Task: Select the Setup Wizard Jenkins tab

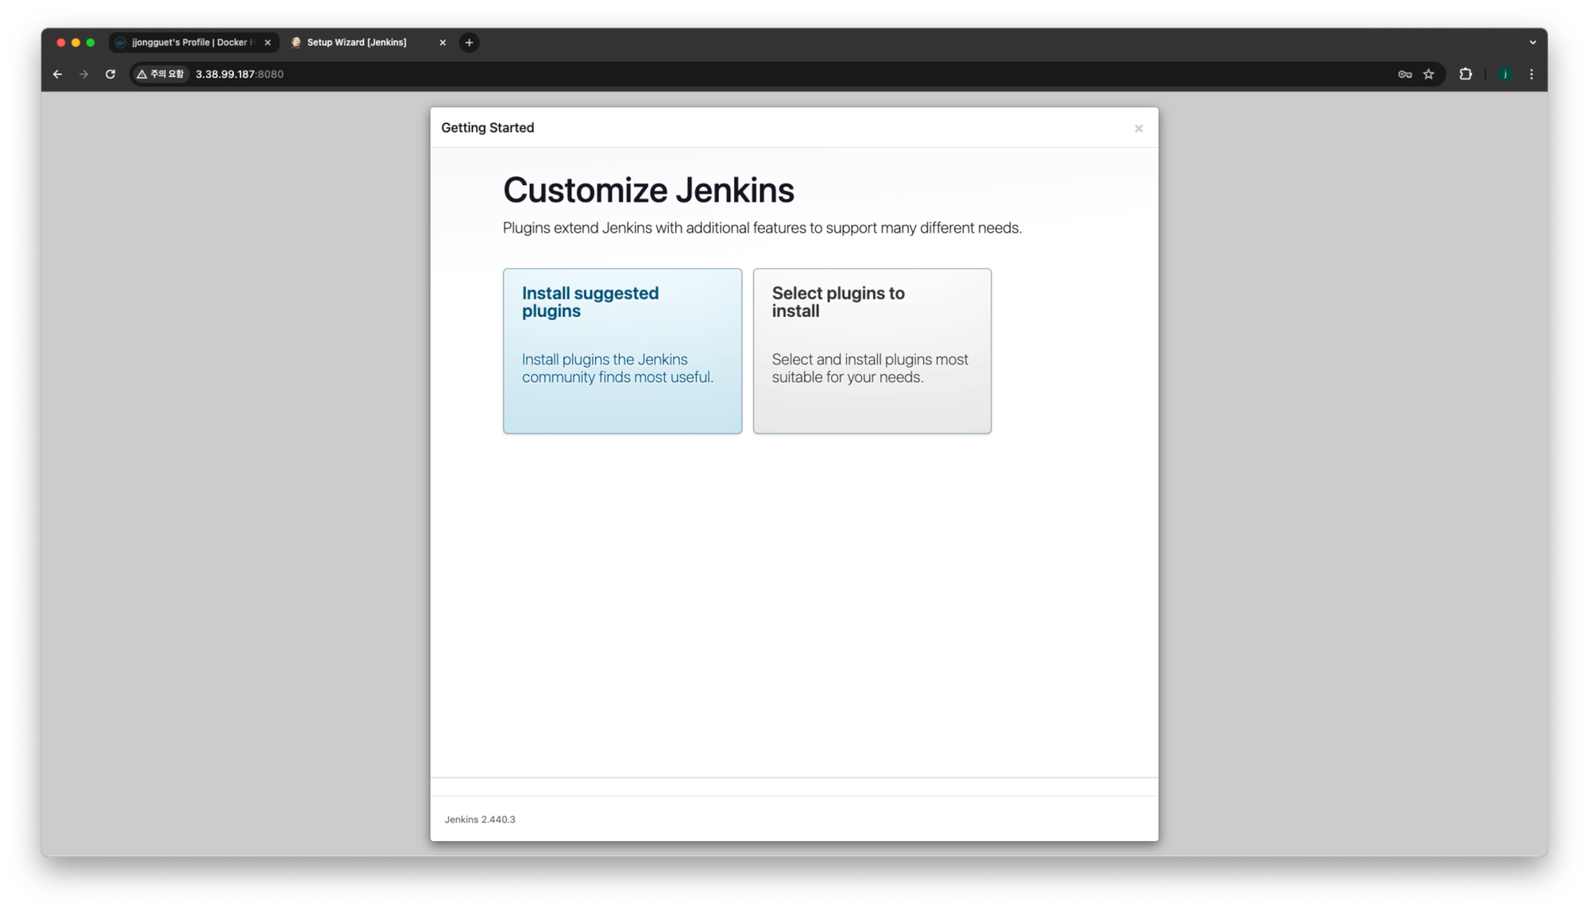Action: click(358, 43)
